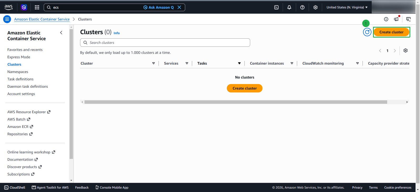Open Daemon task definitions in sidebar
Viewport: 420px width, 192px height.
pos(28,86)
